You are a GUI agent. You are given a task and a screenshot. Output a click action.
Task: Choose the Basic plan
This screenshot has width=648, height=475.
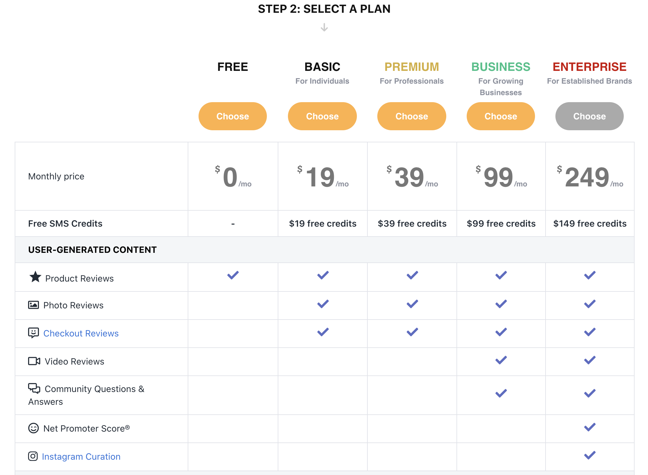pos(322,116)
